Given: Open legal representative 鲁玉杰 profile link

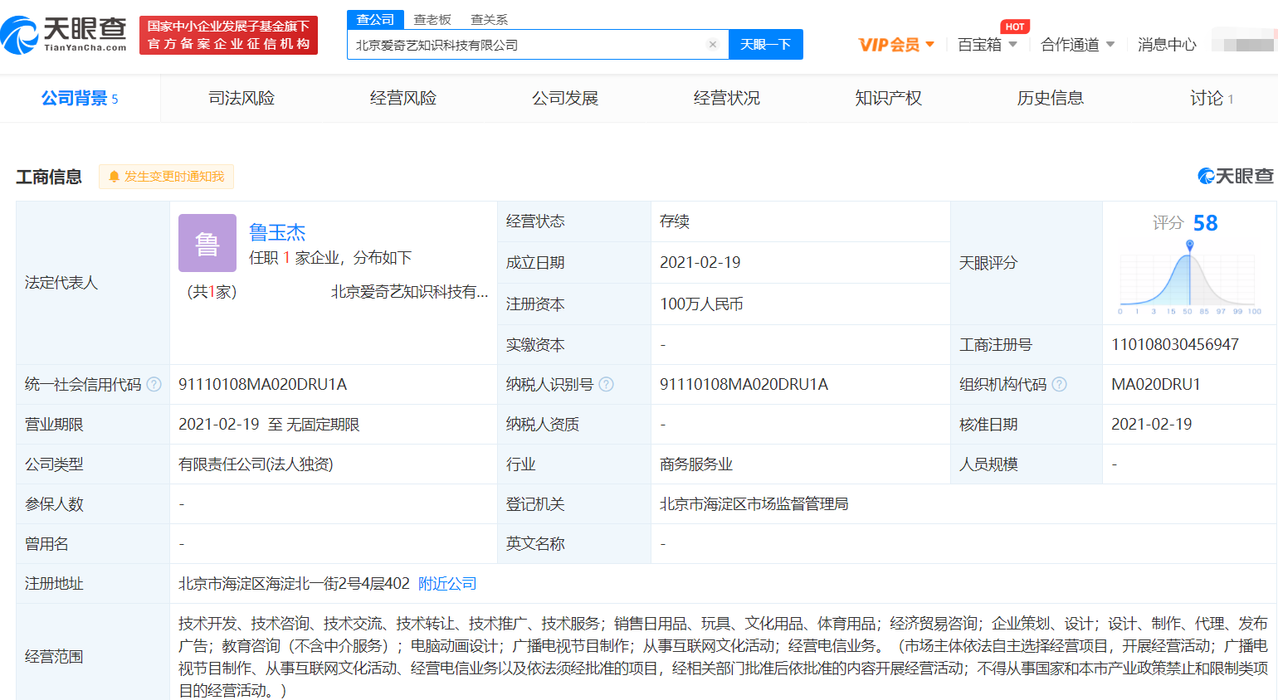Looking at the screenshot, I should tap(277, 232).
